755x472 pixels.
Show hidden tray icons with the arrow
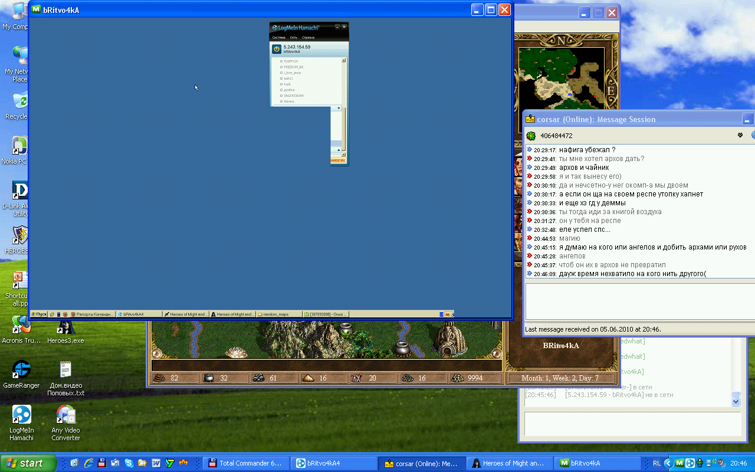[669, 463]
